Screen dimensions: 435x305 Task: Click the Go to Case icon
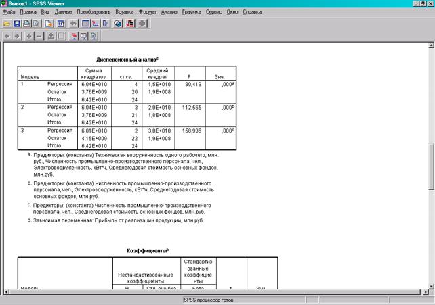tap(96, 24)
